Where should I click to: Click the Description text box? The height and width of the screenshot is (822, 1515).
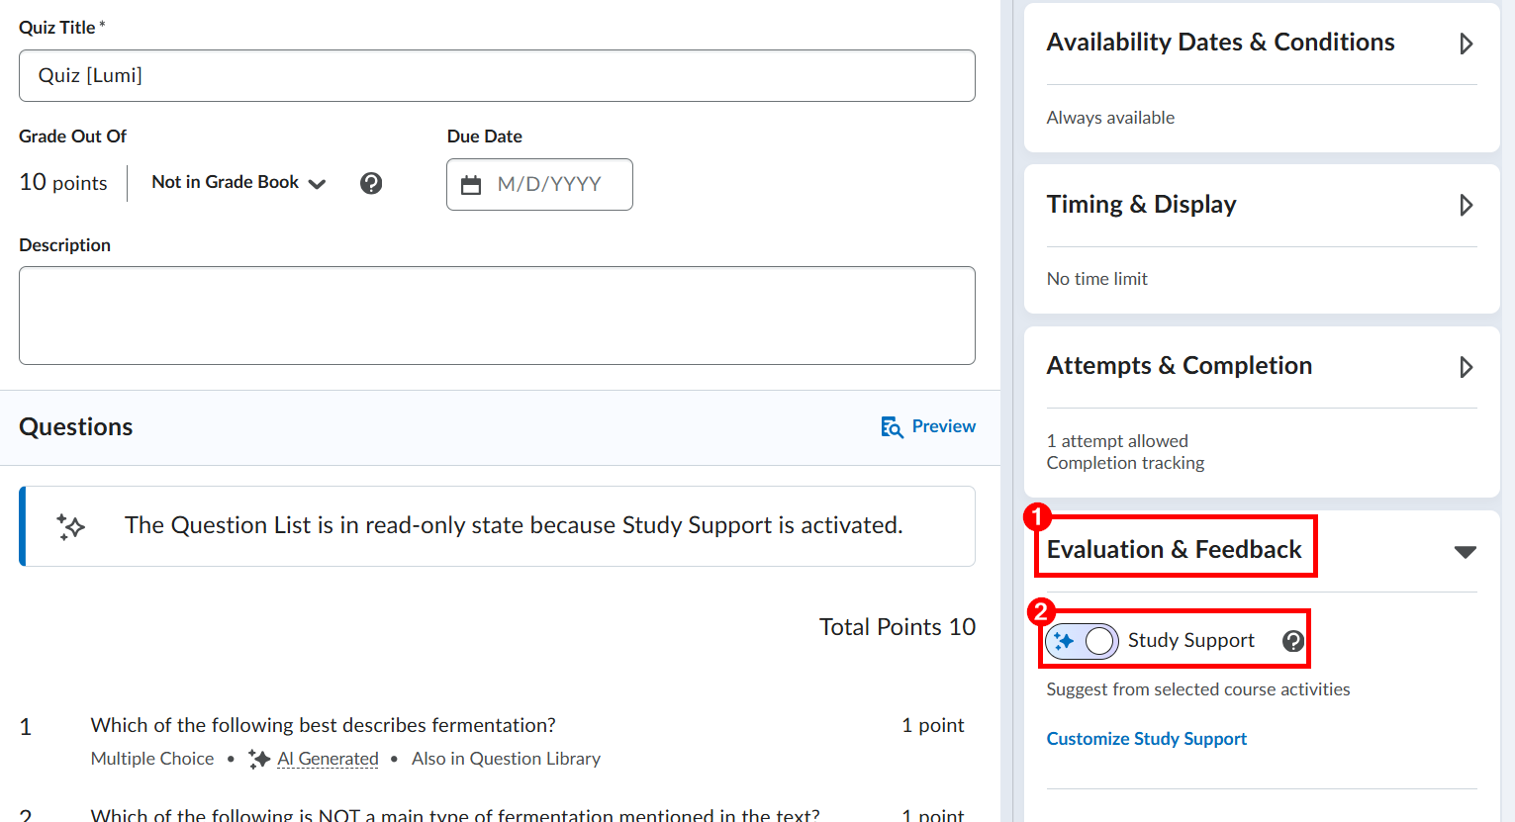497,316
